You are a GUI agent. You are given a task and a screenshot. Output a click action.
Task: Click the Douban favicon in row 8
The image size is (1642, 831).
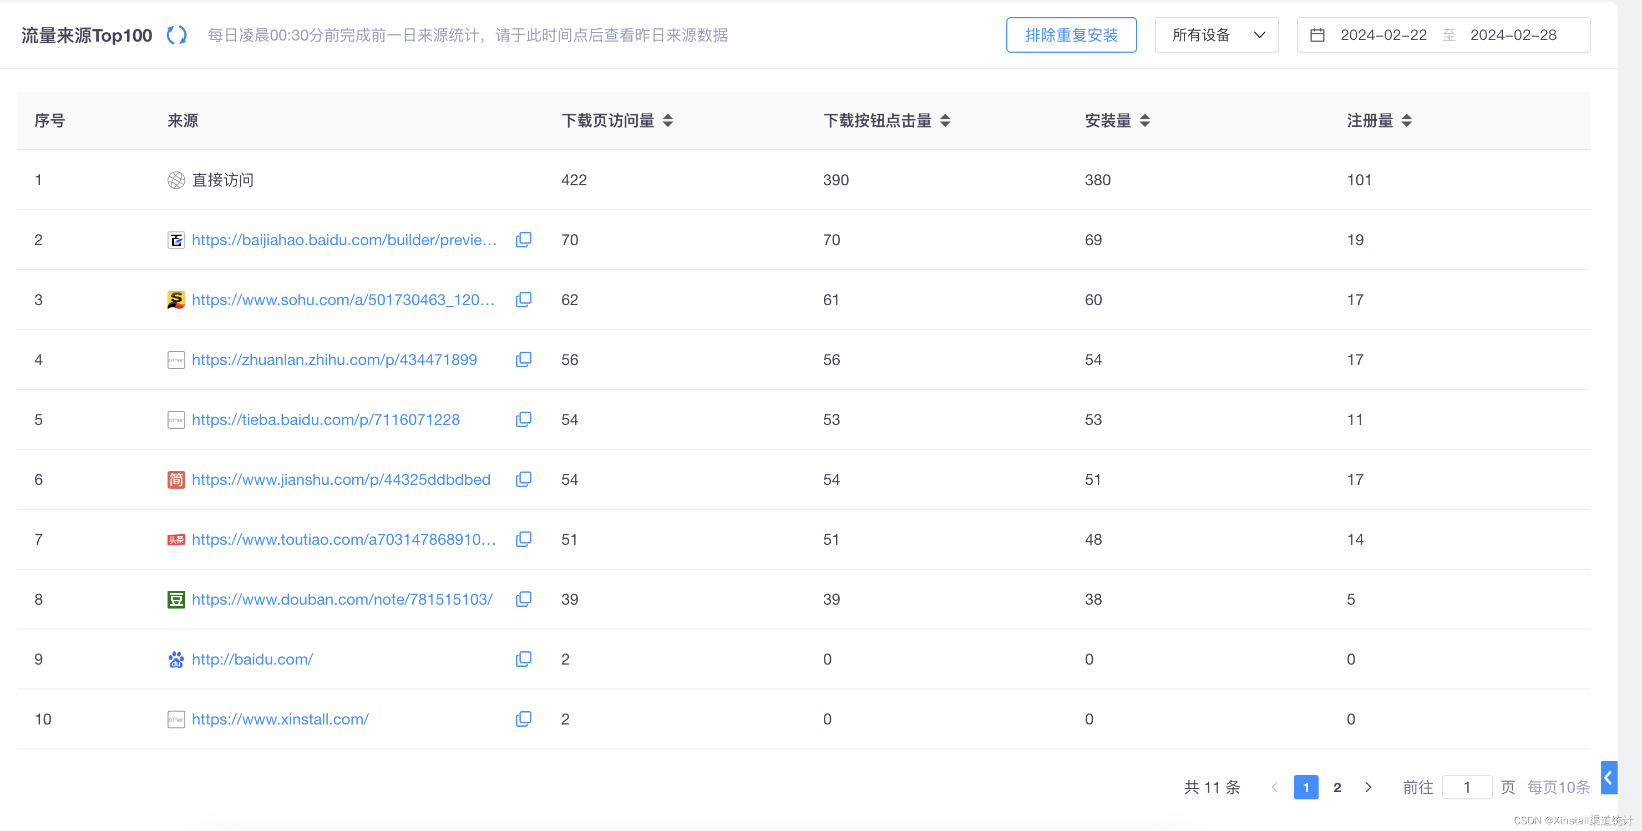click(176, 600)
